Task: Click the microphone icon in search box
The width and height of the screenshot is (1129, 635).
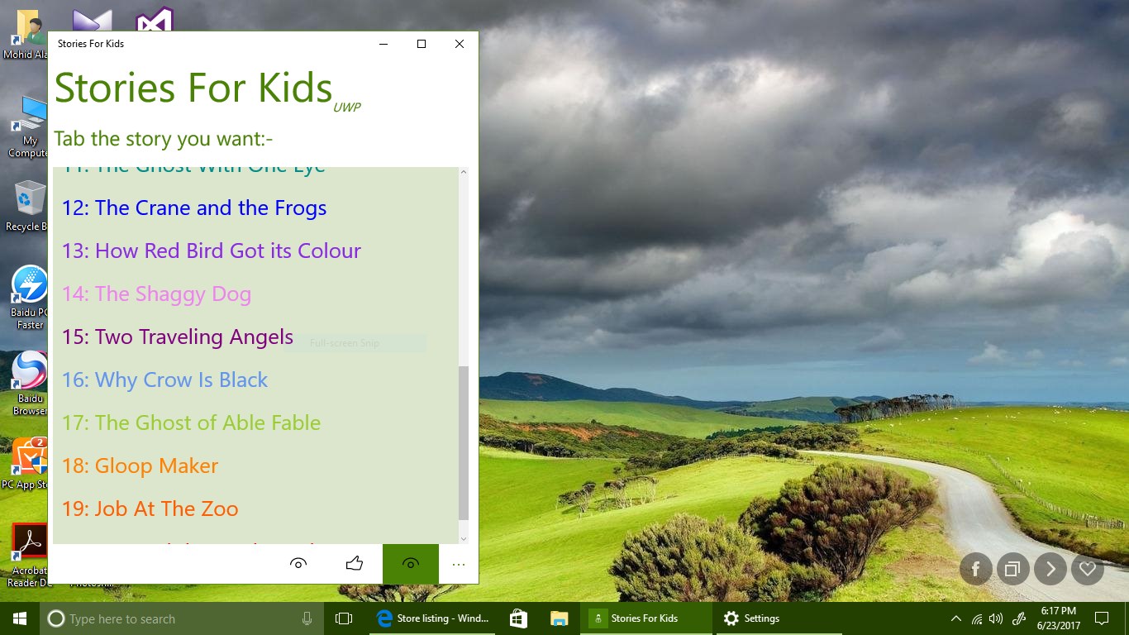Action: (307, 618)
